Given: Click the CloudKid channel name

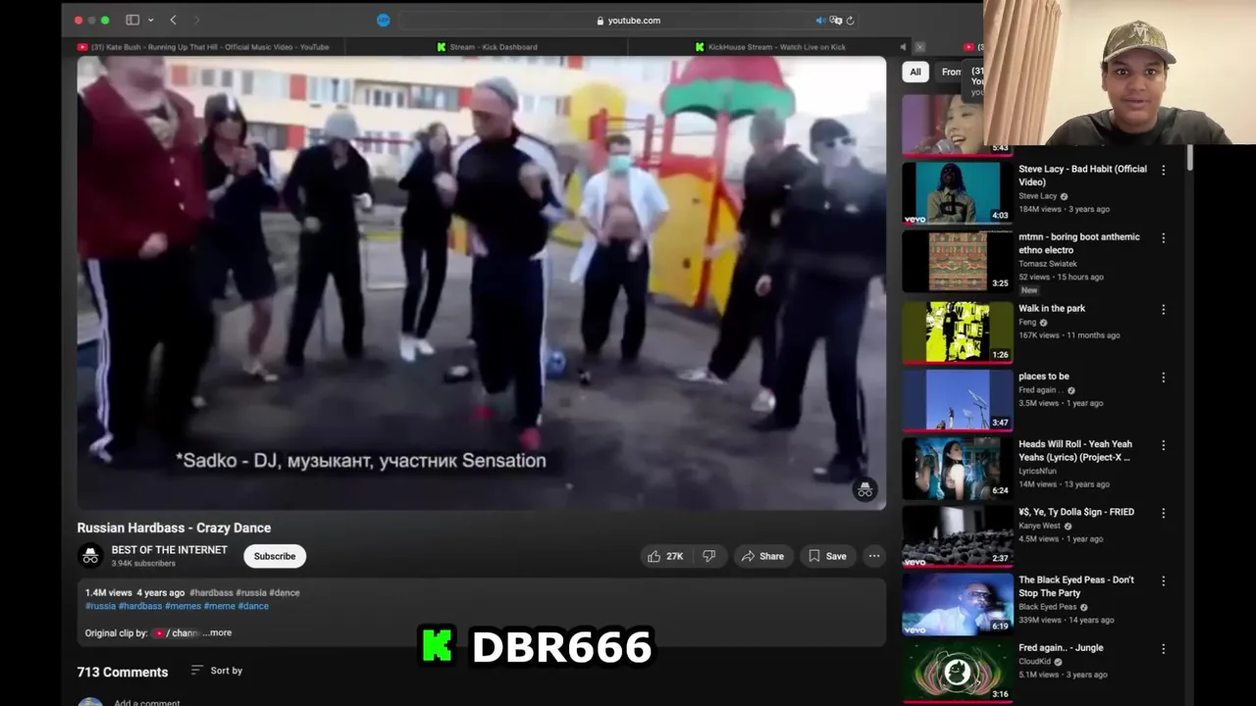Looking at the screenshot, I should click(1035, 662).
